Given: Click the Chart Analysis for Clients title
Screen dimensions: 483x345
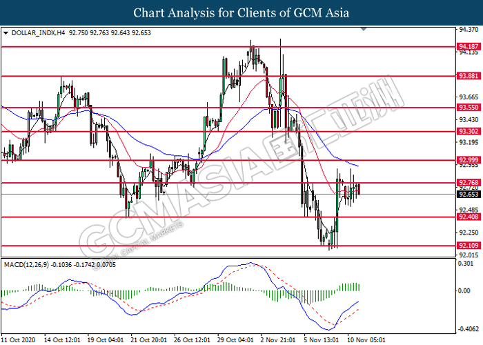Looking at the screenshot, I should tap(241, 12).
